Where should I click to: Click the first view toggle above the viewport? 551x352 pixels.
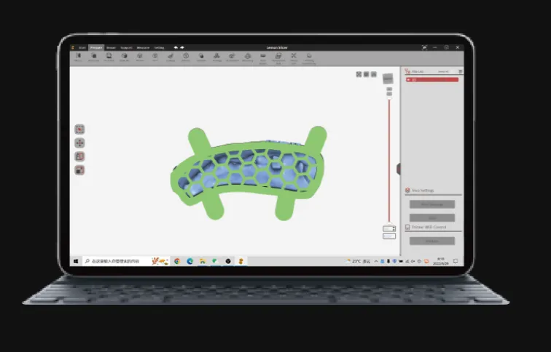tap(359, 74)
